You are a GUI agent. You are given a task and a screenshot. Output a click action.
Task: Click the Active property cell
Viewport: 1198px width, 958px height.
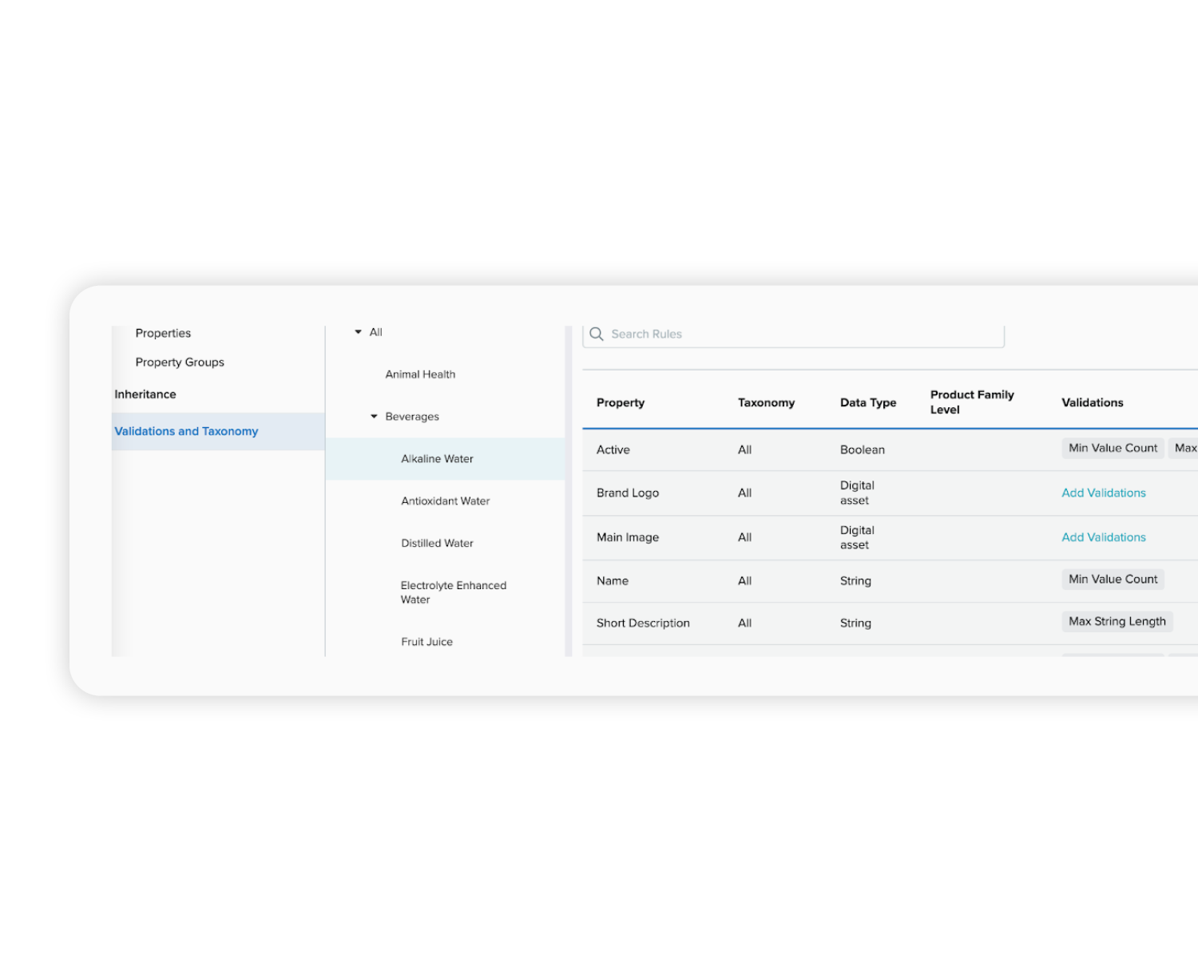(613, 450)
